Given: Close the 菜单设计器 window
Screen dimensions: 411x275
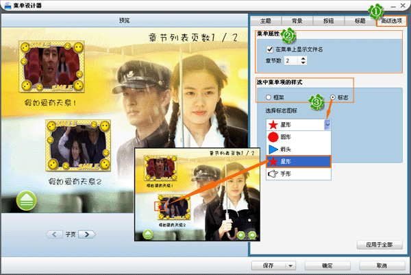Looking at the screenshot, I should (403, 5).
